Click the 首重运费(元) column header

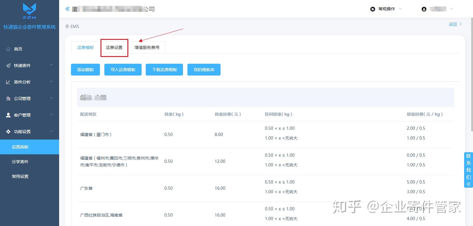tap(228, 114)
